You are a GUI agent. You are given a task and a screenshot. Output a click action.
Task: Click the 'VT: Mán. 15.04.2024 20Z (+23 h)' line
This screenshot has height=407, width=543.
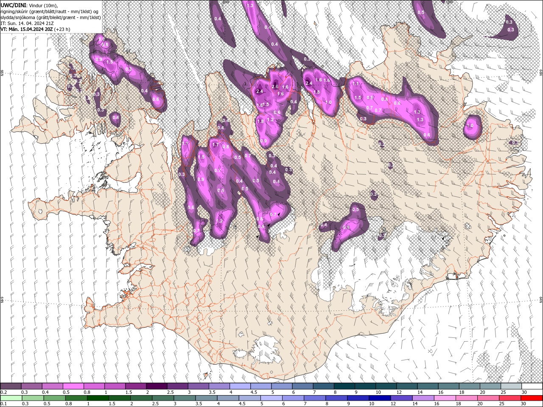pos(35,29)
